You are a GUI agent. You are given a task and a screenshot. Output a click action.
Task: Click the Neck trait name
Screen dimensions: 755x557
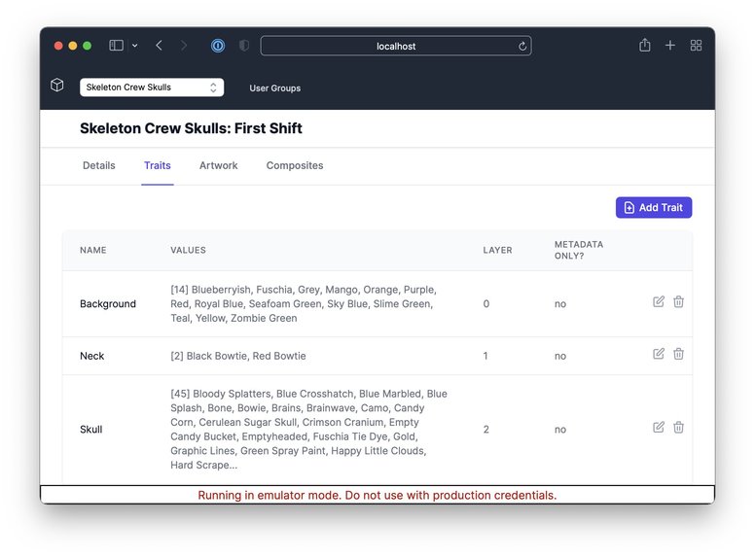92,356
